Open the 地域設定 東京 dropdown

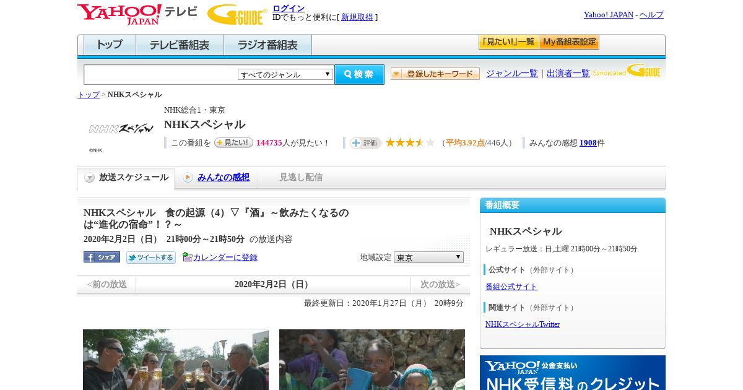click(428, 257)
